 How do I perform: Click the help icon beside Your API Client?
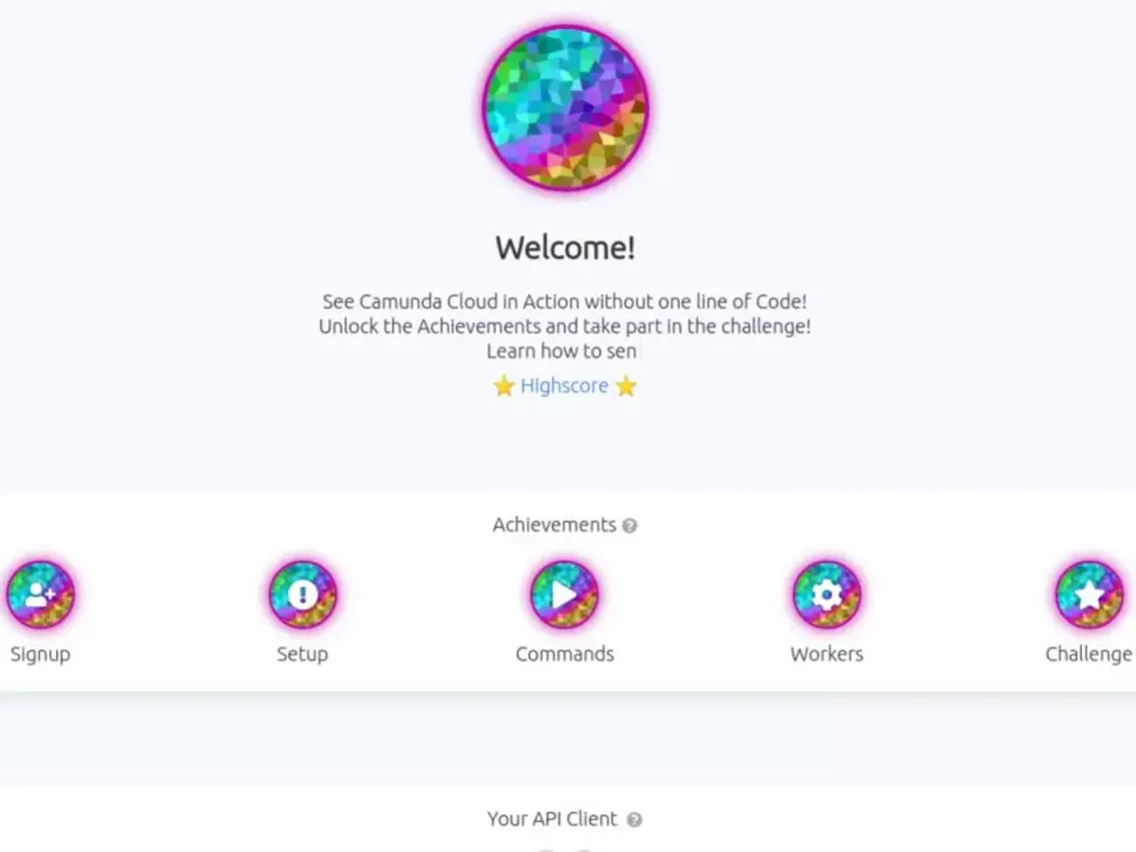tap(634, 820)
